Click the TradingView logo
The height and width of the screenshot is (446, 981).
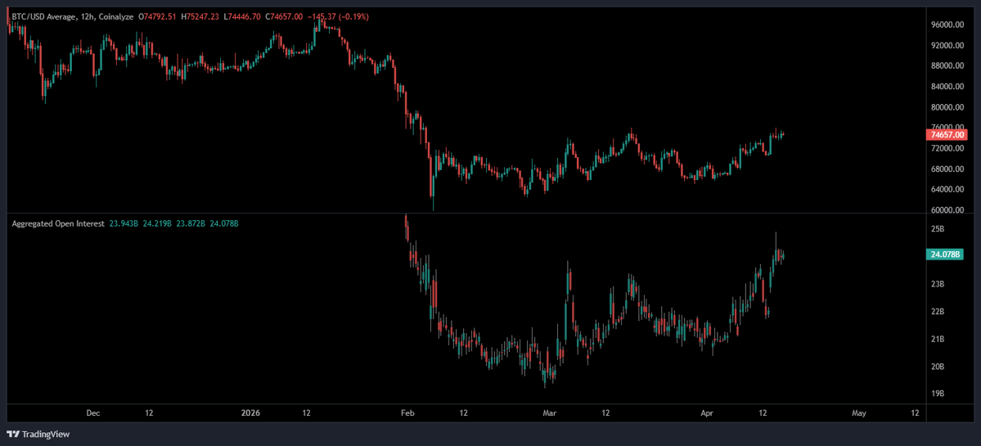pyautogui.click(x=38, y=434)
